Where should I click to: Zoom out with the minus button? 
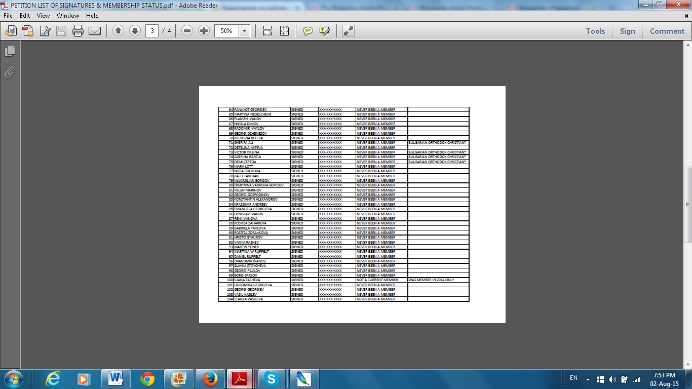187,31
